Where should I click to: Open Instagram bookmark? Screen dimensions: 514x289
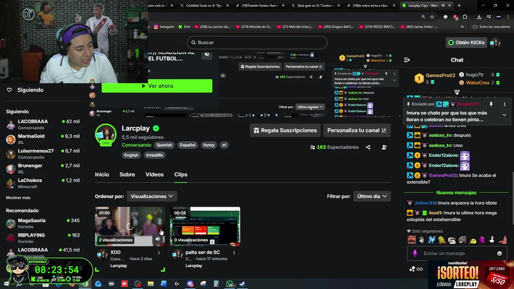(164, 27)
